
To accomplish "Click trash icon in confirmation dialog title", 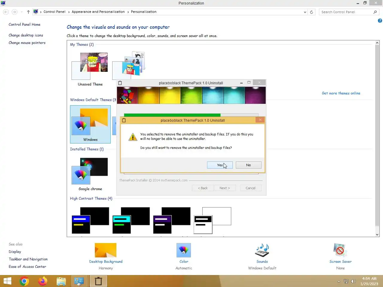I will [124, 120].
